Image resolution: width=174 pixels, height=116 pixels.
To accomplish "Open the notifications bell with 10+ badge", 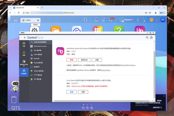I will tap(111, 20).
